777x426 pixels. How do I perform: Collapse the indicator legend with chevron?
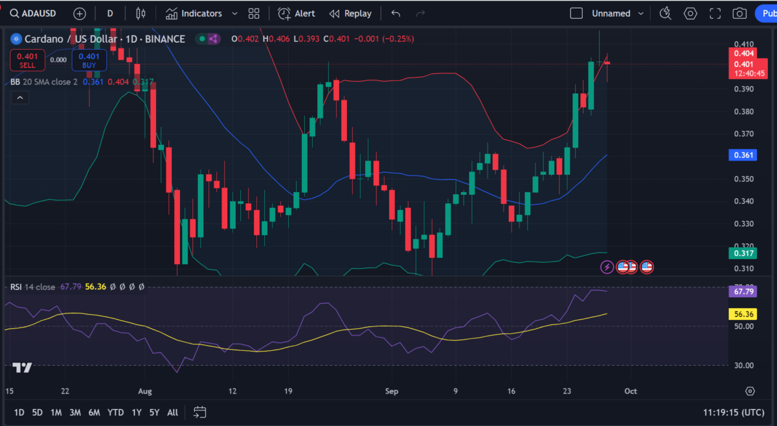[x=19, y=98]
